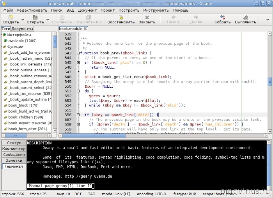Open the dropdown arrow next to Открыть
Screen dimensions: 273x198
pos(48,19)
